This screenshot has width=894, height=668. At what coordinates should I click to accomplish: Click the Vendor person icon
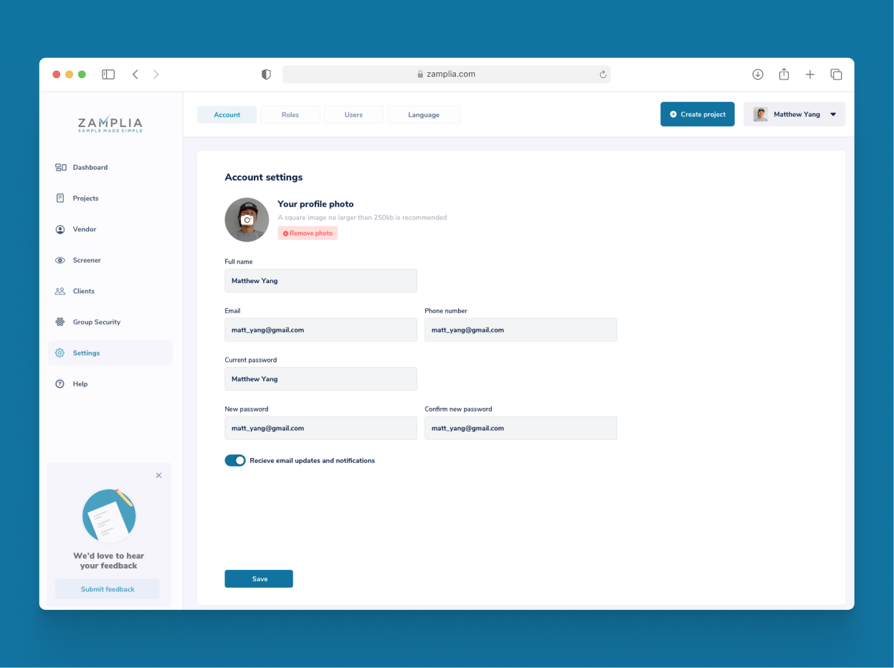click(x=60, y=229)
